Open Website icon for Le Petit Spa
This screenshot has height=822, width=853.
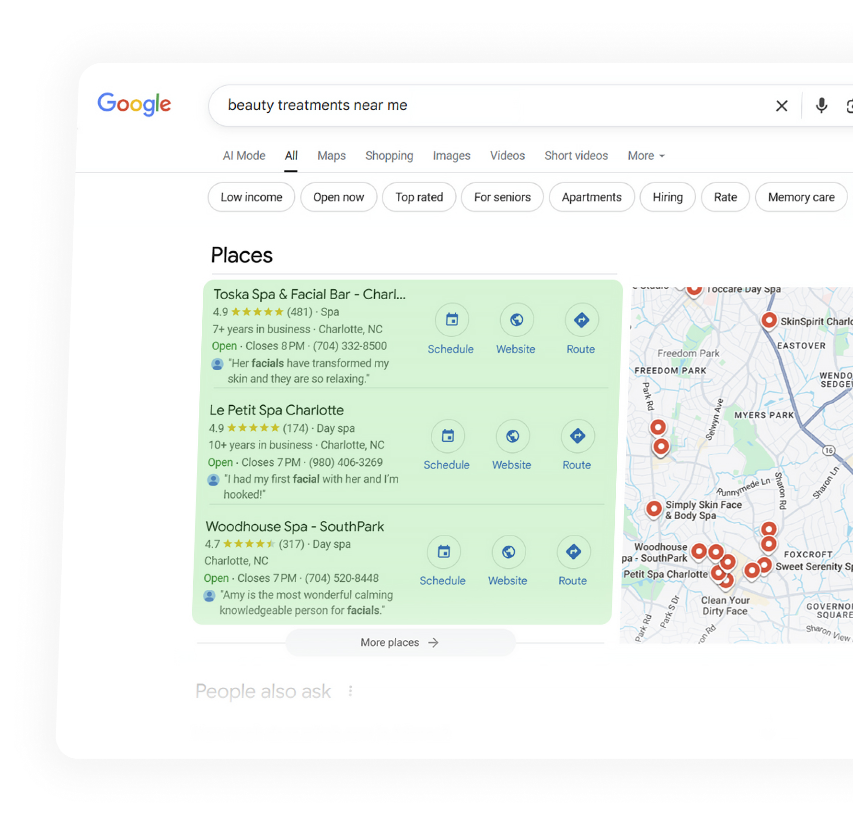pyautogui.click(x=512, y=436)
